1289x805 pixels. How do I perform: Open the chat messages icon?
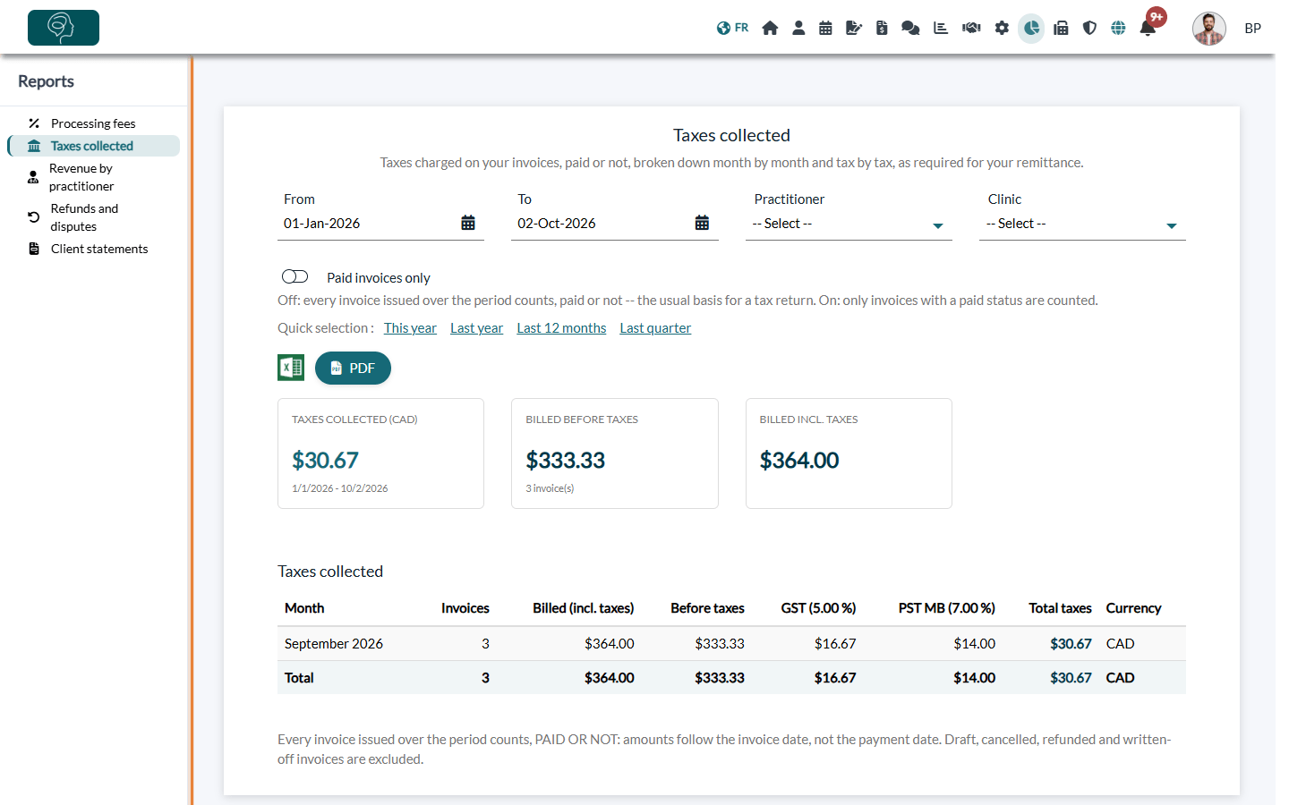coord(910,28)
